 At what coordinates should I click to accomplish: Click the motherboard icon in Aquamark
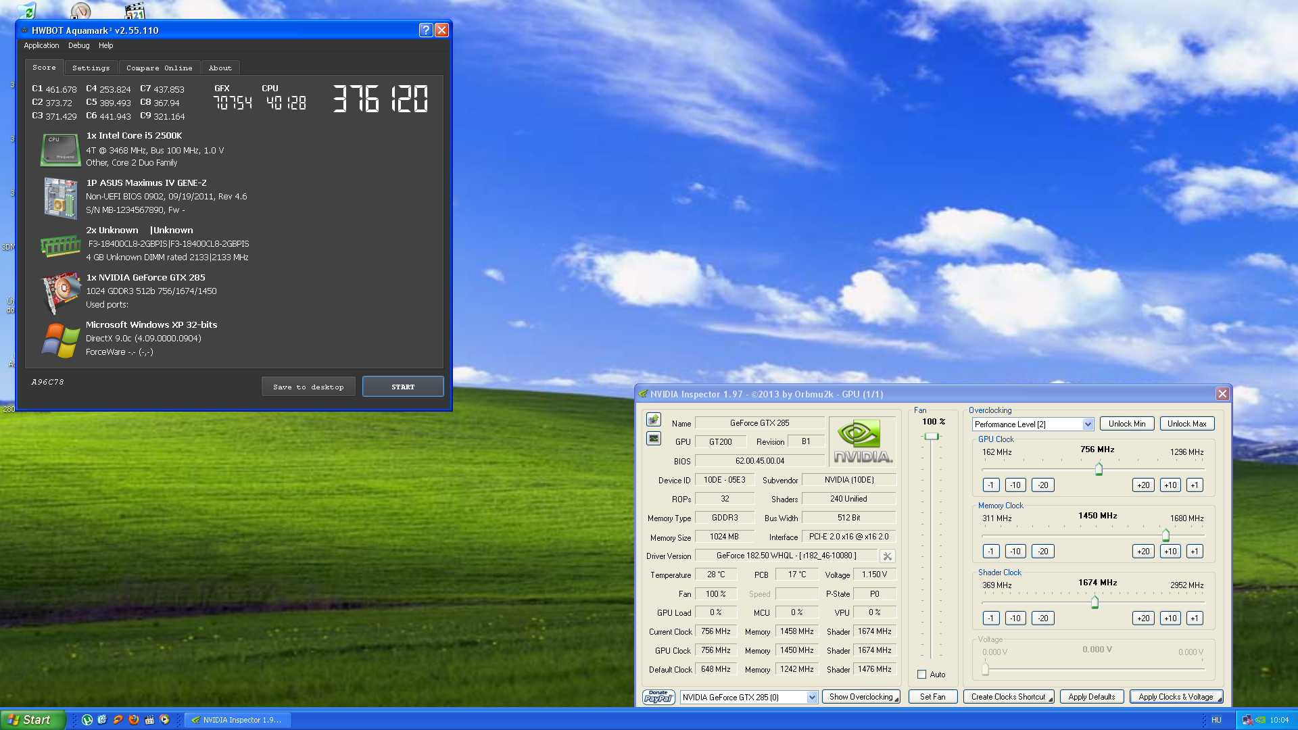[60, 197]
